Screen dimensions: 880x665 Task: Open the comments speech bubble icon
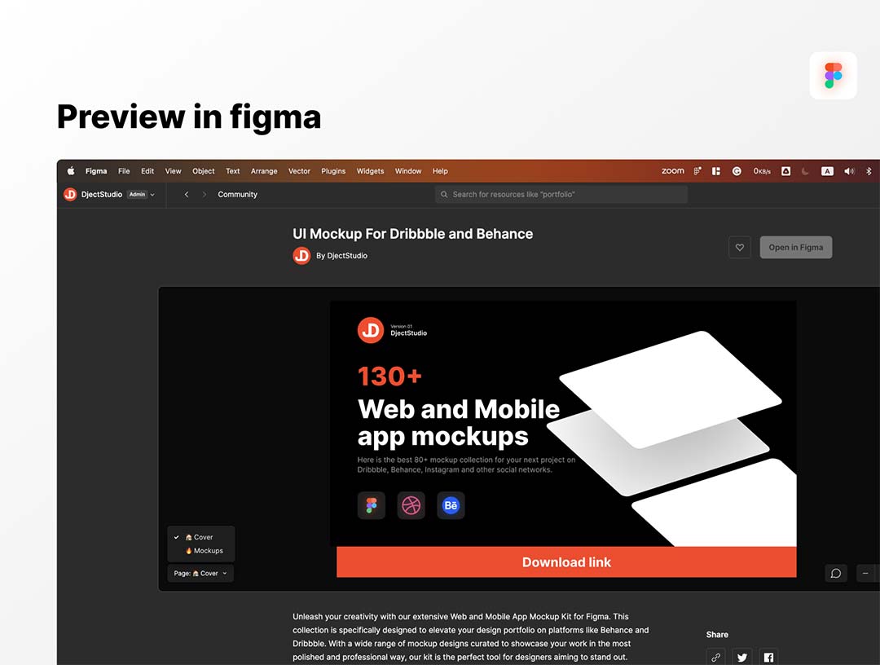coord(835,573)
